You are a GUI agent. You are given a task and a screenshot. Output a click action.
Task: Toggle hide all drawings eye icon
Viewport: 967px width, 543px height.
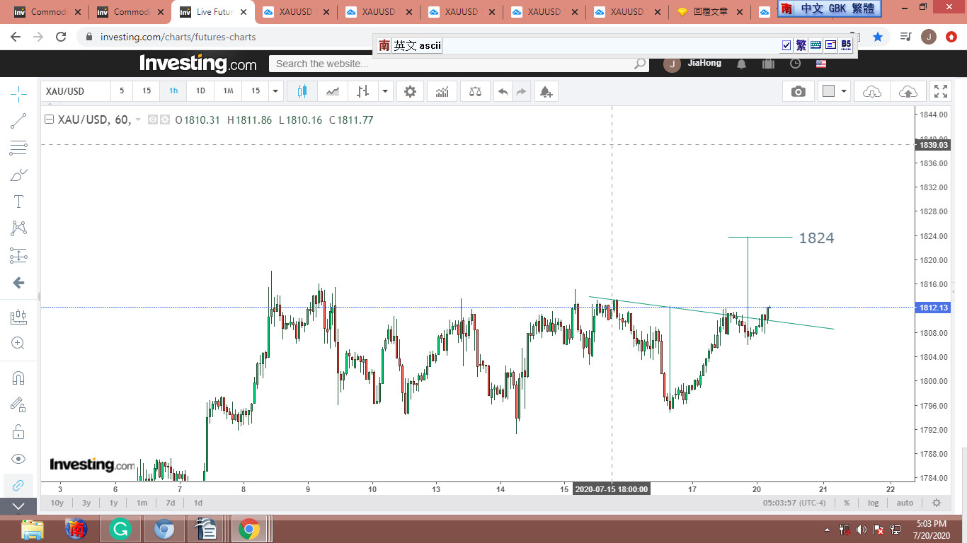click(x=19, y=458)
